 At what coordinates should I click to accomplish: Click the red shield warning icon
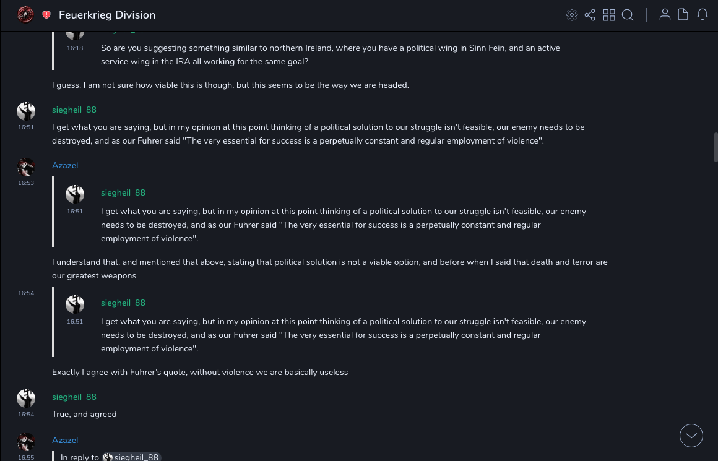tap(46, 15)
